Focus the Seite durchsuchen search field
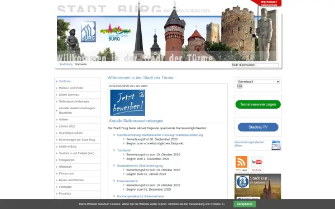This screenshot has height=209, width=335. pyautogui.click(x=255, y=65)
